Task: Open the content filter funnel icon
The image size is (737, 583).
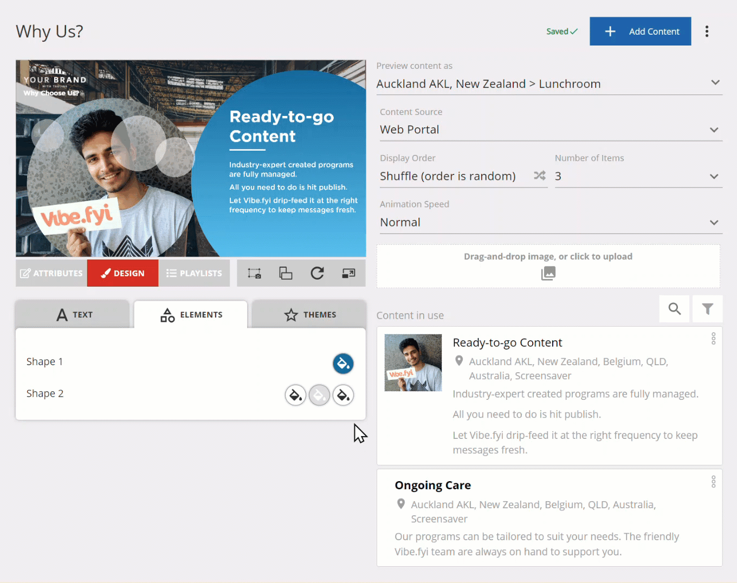Action: (x=707, y=309)
